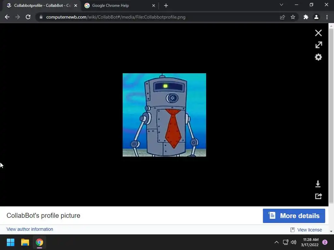This screenshot has width=334, height=250.
Task: Share or embed this image file
Action: [x=318, y=196]
